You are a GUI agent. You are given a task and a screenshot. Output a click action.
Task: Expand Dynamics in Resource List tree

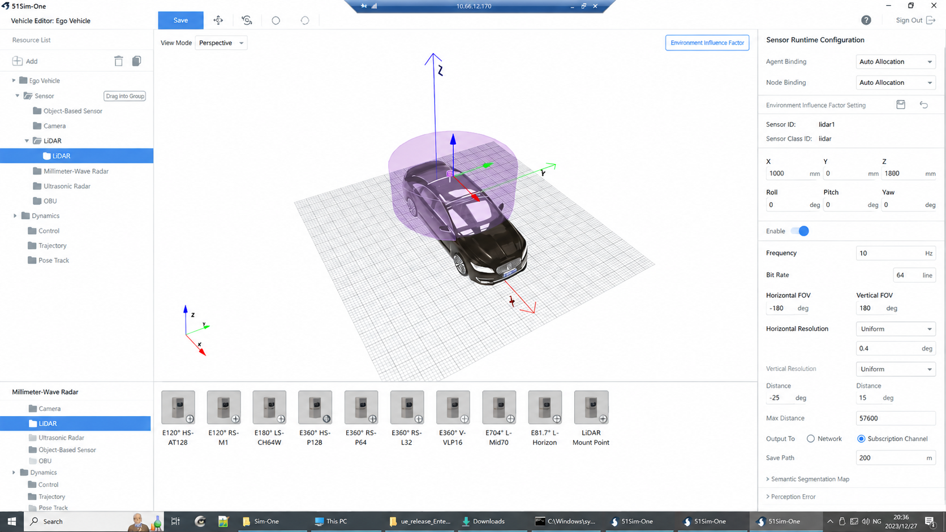[15, 216]
